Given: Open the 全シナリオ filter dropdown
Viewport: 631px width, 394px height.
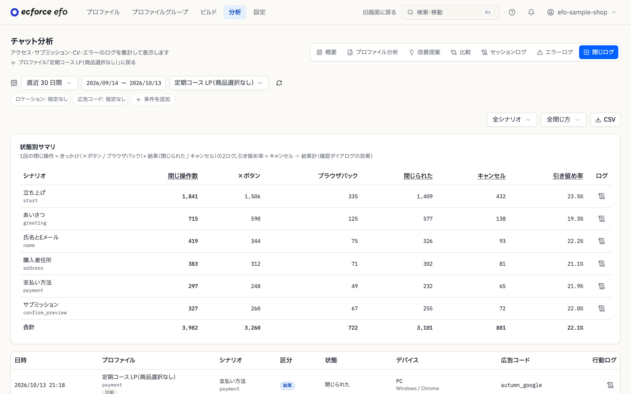Looking at the screenshot, I should 512,120.
